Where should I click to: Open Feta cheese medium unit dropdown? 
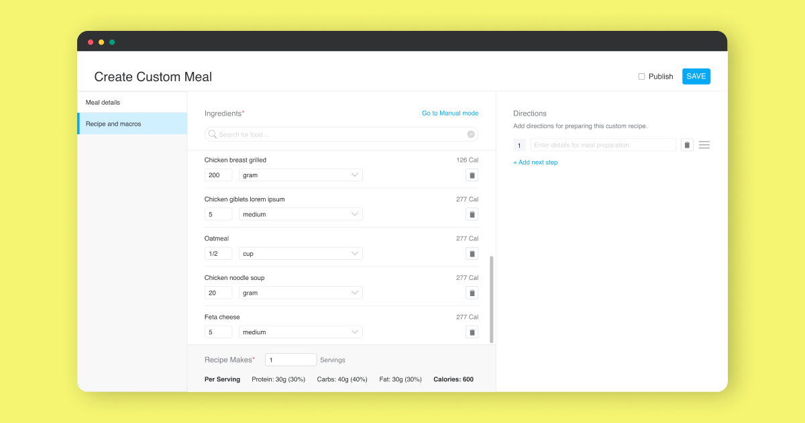301,332
